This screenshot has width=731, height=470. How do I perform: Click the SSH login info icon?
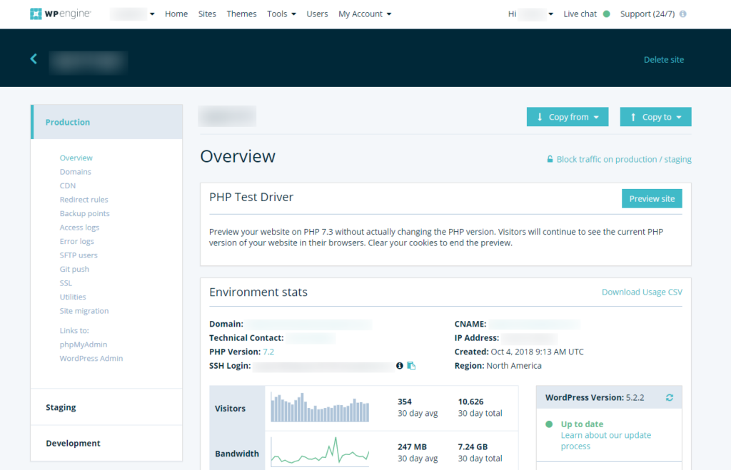[x=400, y=366]
